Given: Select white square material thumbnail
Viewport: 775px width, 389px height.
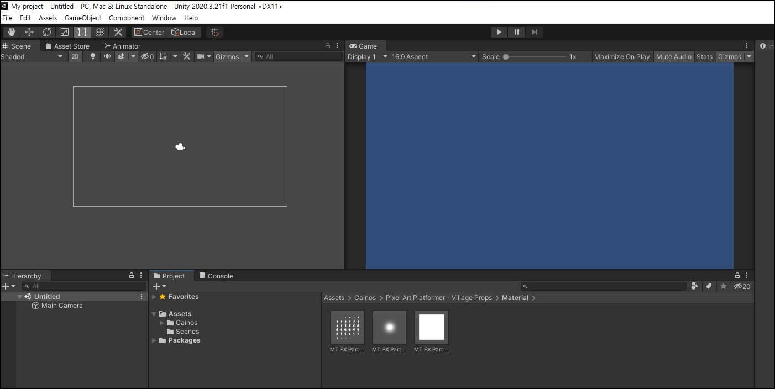Looking at the screenshot, I should click(x=432, y=327).
